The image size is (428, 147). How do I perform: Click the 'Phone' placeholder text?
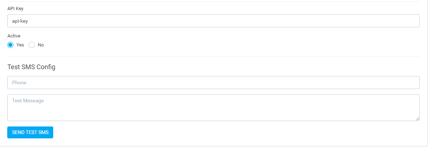[19, 83]
